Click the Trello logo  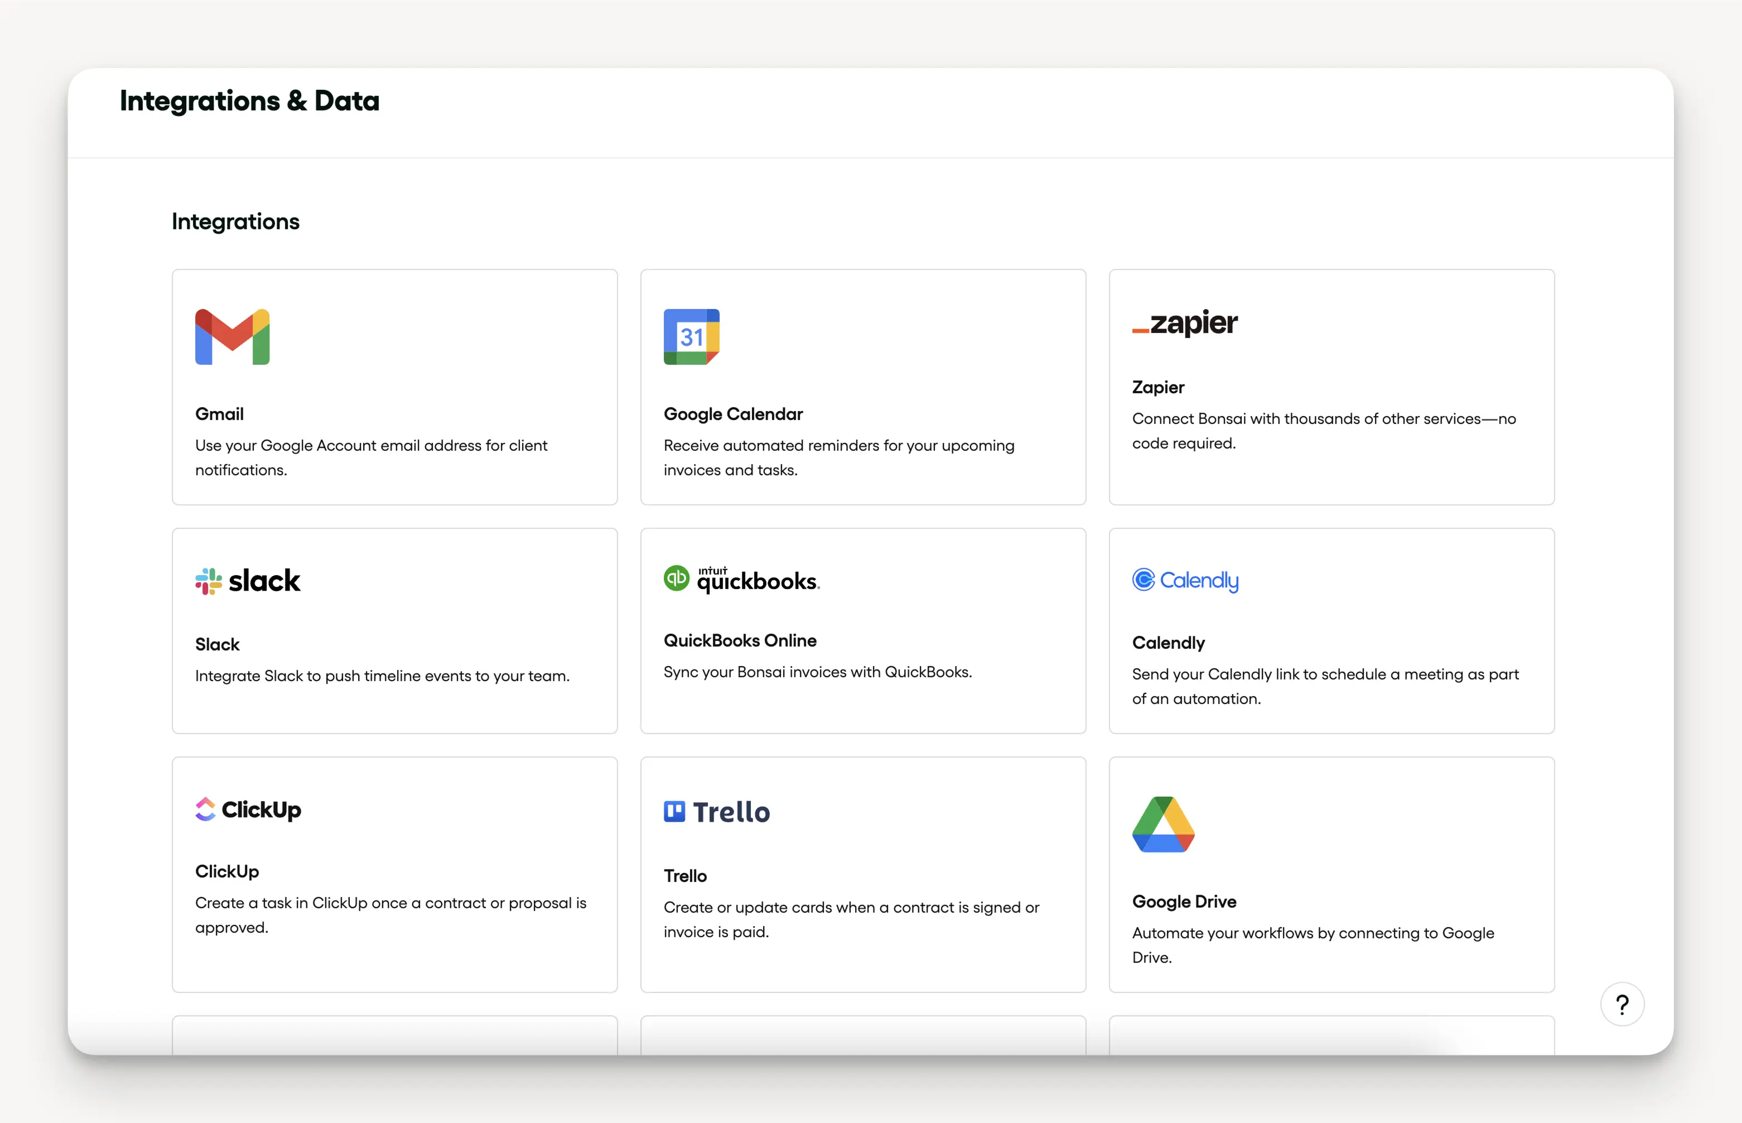(x=717, y=812)
